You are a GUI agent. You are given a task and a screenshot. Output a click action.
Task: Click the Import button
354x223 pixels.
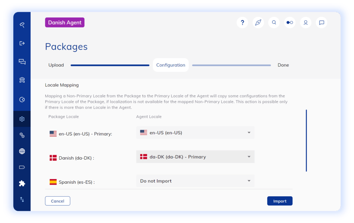pyautogui.click(x=280, y=201)
